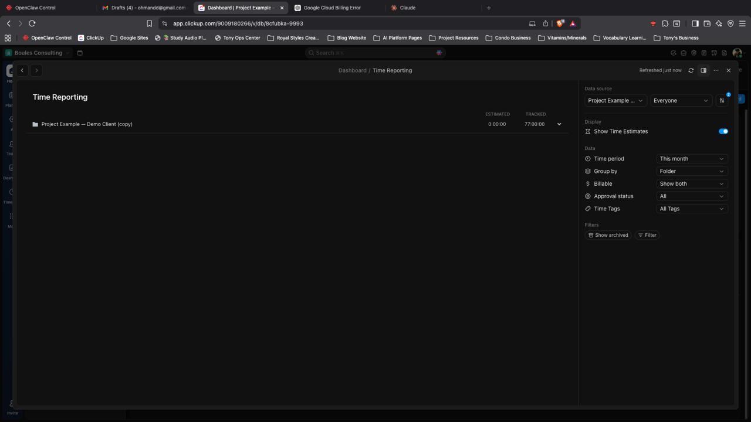
Task: Click the Filter button
Action: (x=647, y=235)
